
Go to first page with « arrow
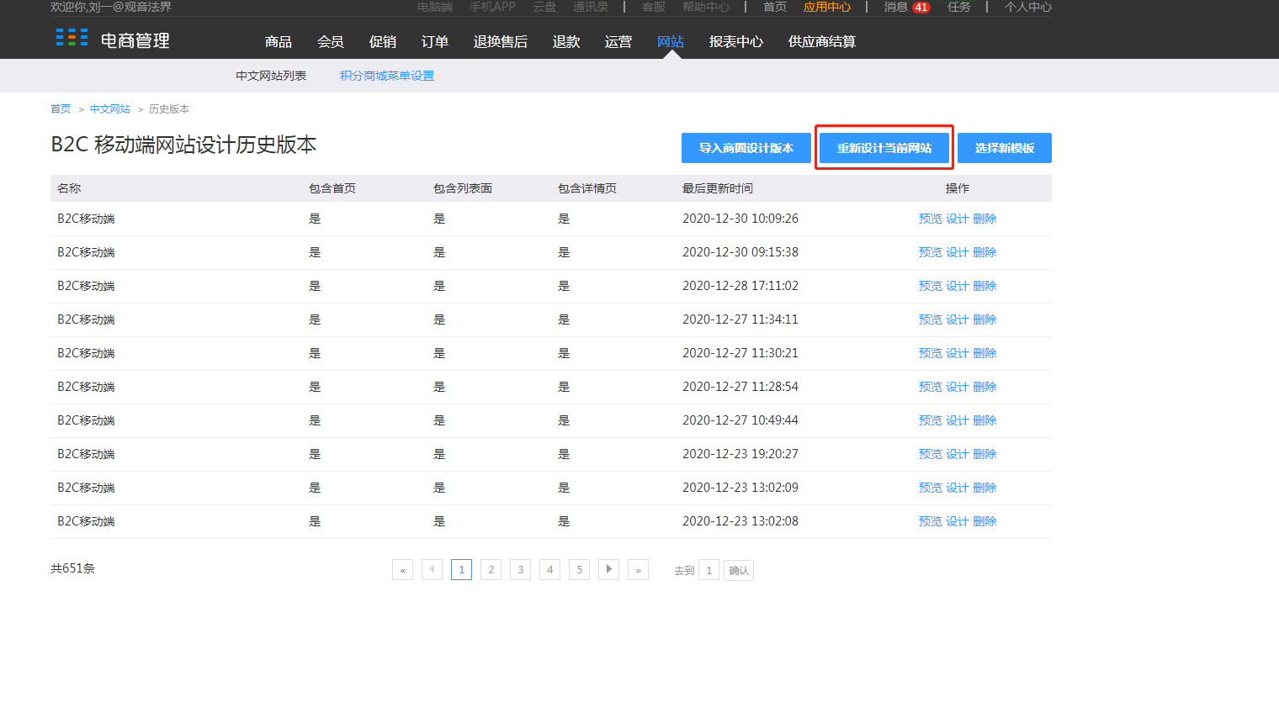click(x=402, y=570)
